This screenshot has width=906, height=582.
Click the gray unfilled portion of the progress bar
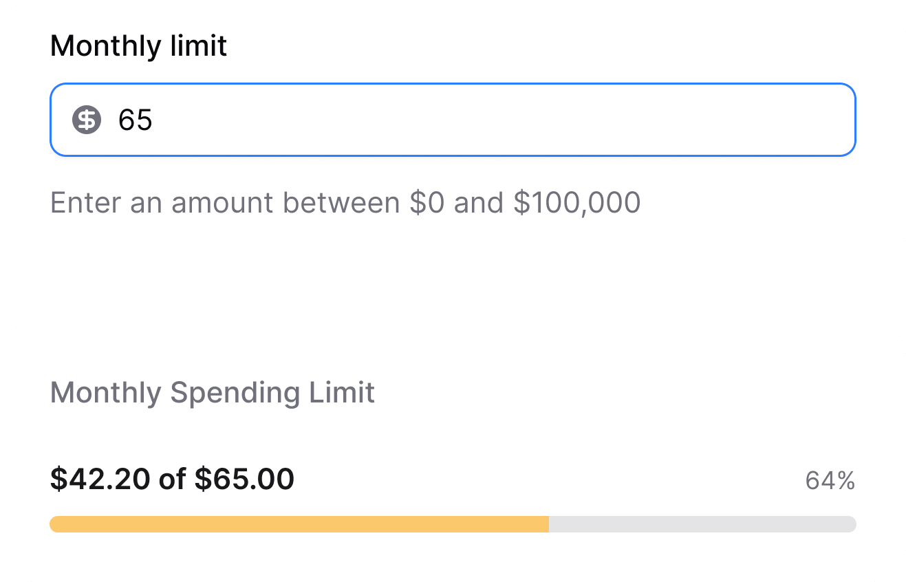(702, 524)
